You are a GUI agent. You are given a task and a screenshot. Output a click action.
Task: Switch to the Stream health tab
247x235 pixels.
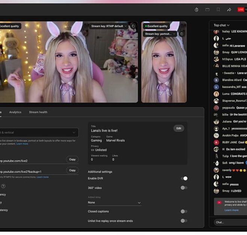[x=38, y=112]
